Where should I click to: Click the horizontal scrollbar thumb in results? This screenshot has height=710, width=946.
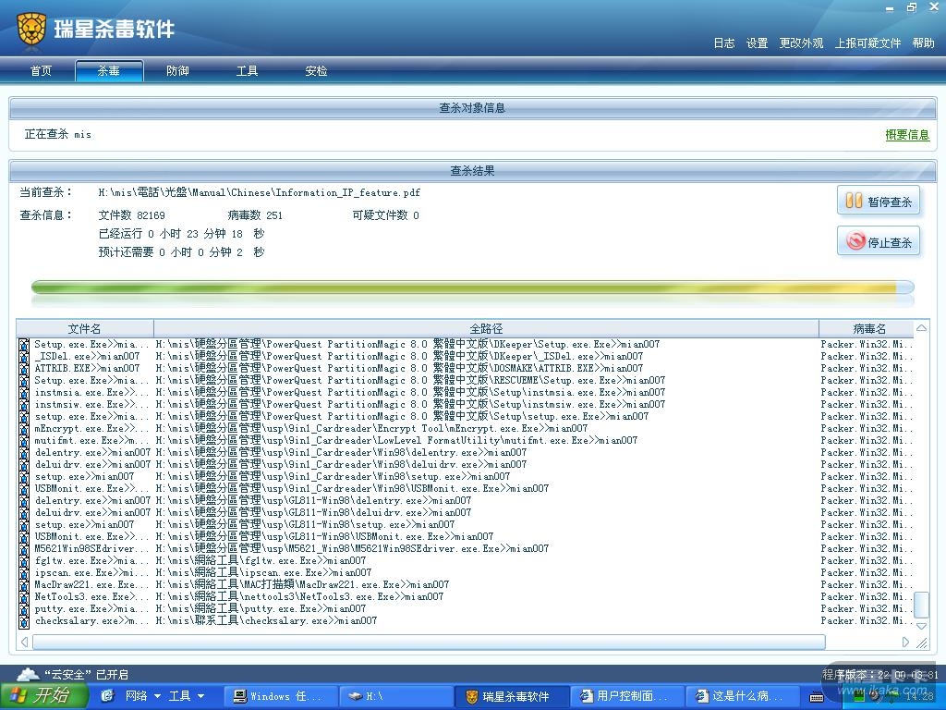(x=429, y=642)
